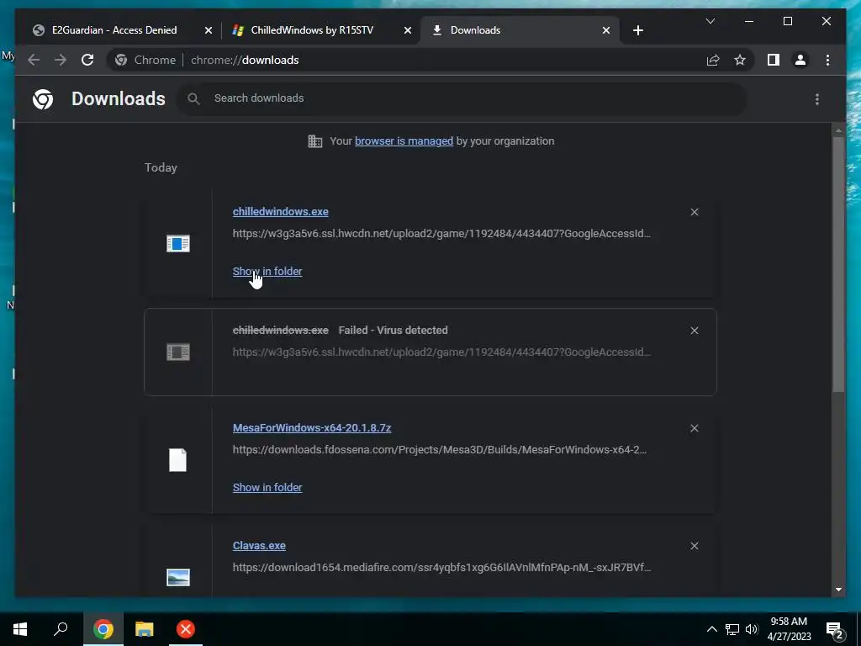Click the 'Failed - Virus detected' status text
The height and width of the screenshot is (646, 861).
click(x=394, y=330)
